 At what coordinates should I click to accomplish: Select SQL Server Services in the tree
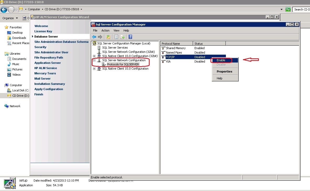click(x=115, y=48)
